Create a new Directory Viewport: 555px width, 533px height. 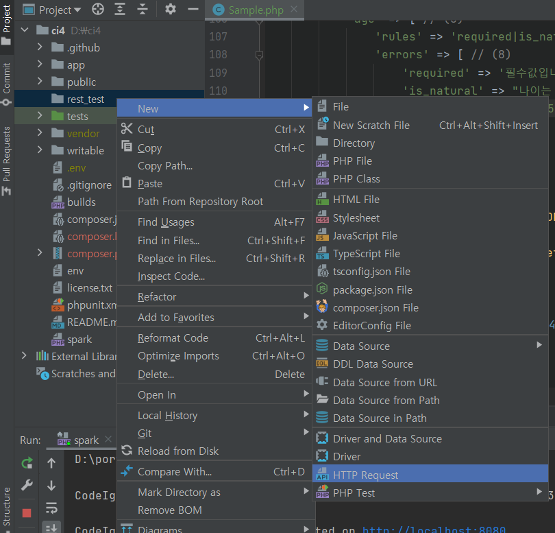pos(430,143)
